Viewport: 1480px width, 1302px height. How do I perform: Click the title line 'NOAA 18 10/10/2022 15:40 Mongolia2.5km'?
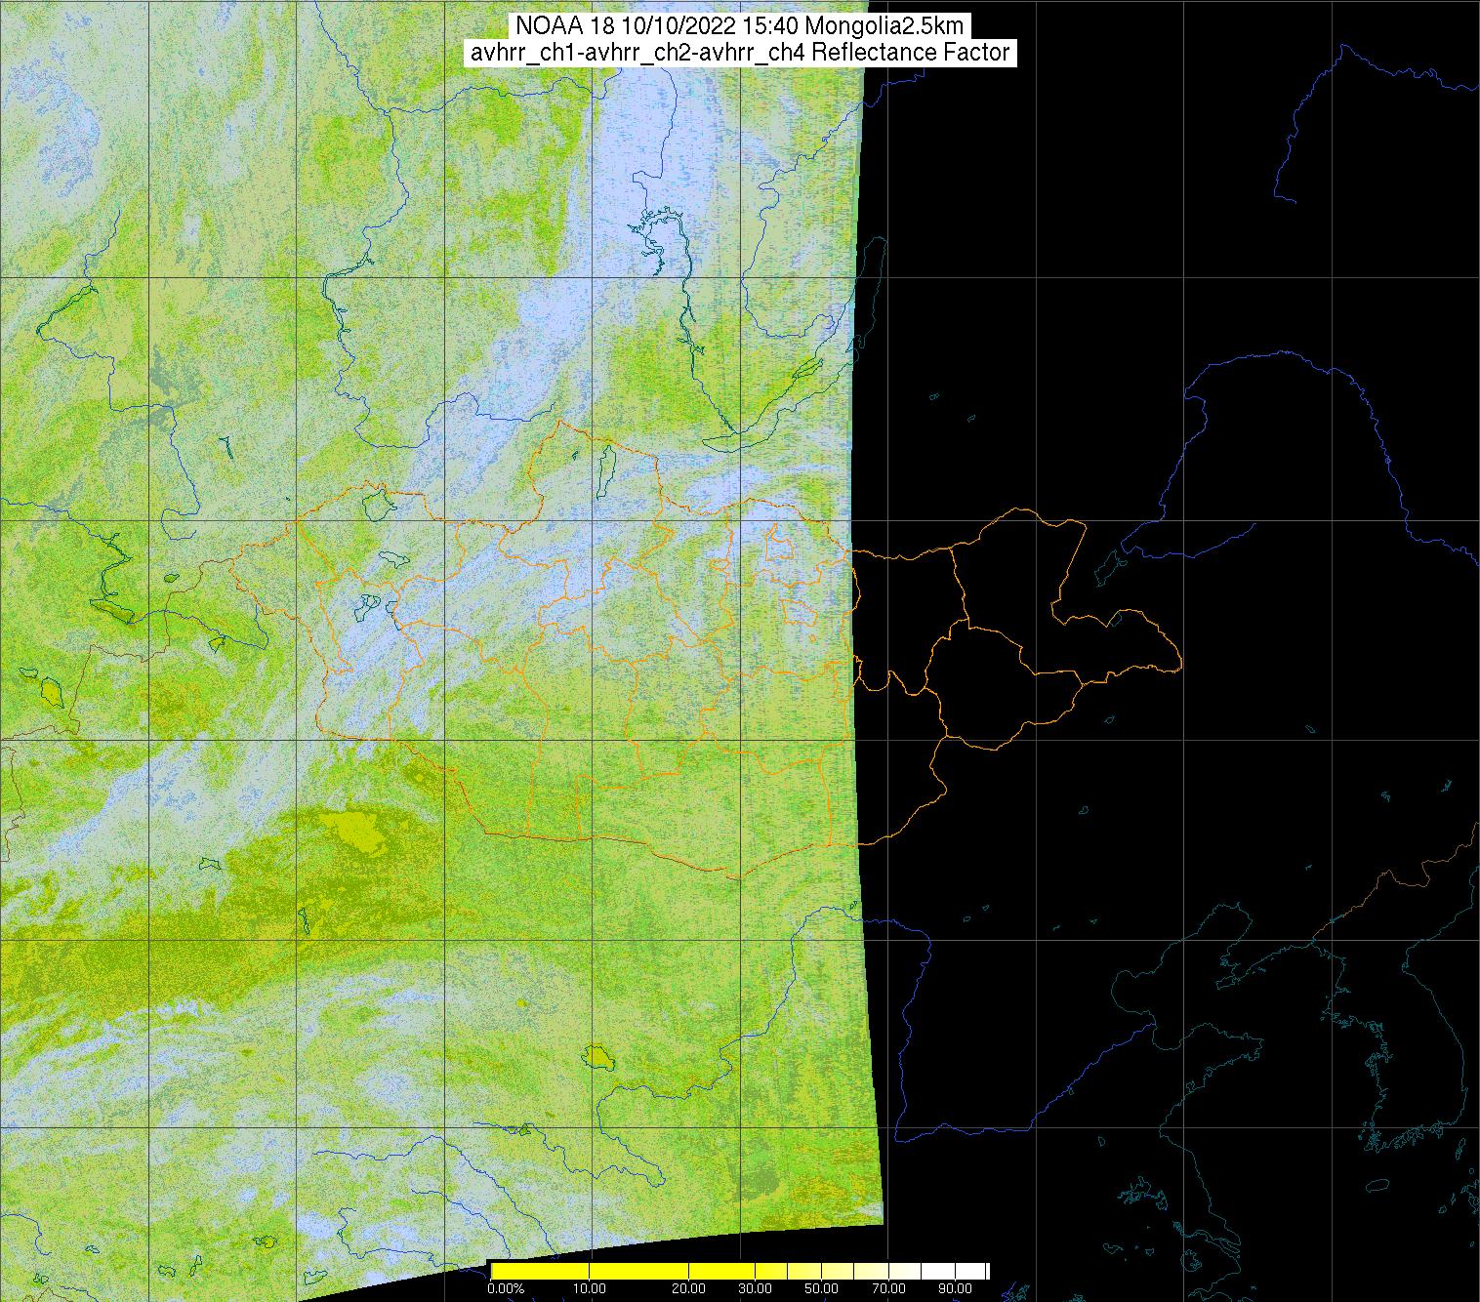(x=741, y=26)
